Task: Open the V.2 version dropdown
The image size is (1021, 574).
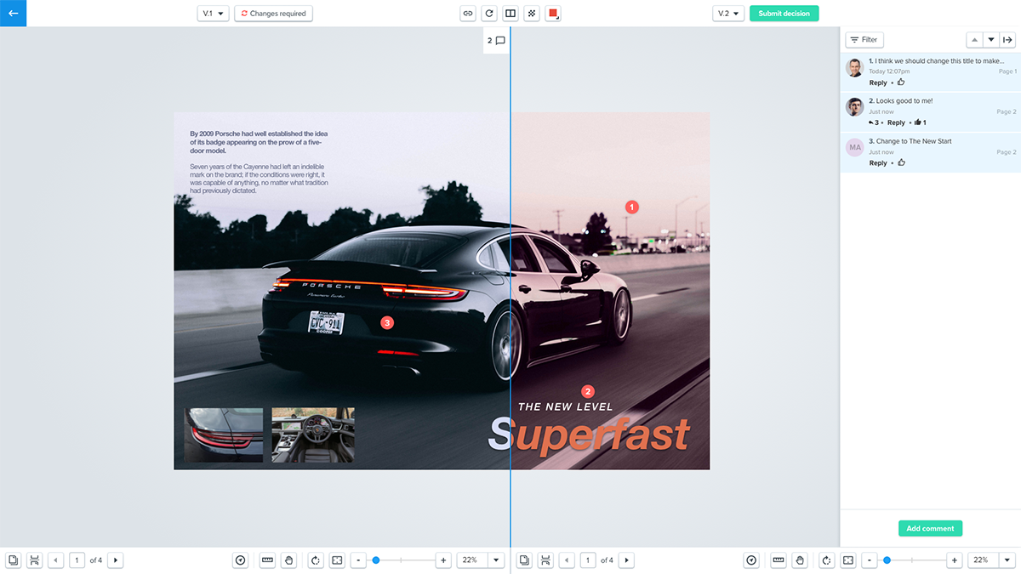Action: point(728,14)
